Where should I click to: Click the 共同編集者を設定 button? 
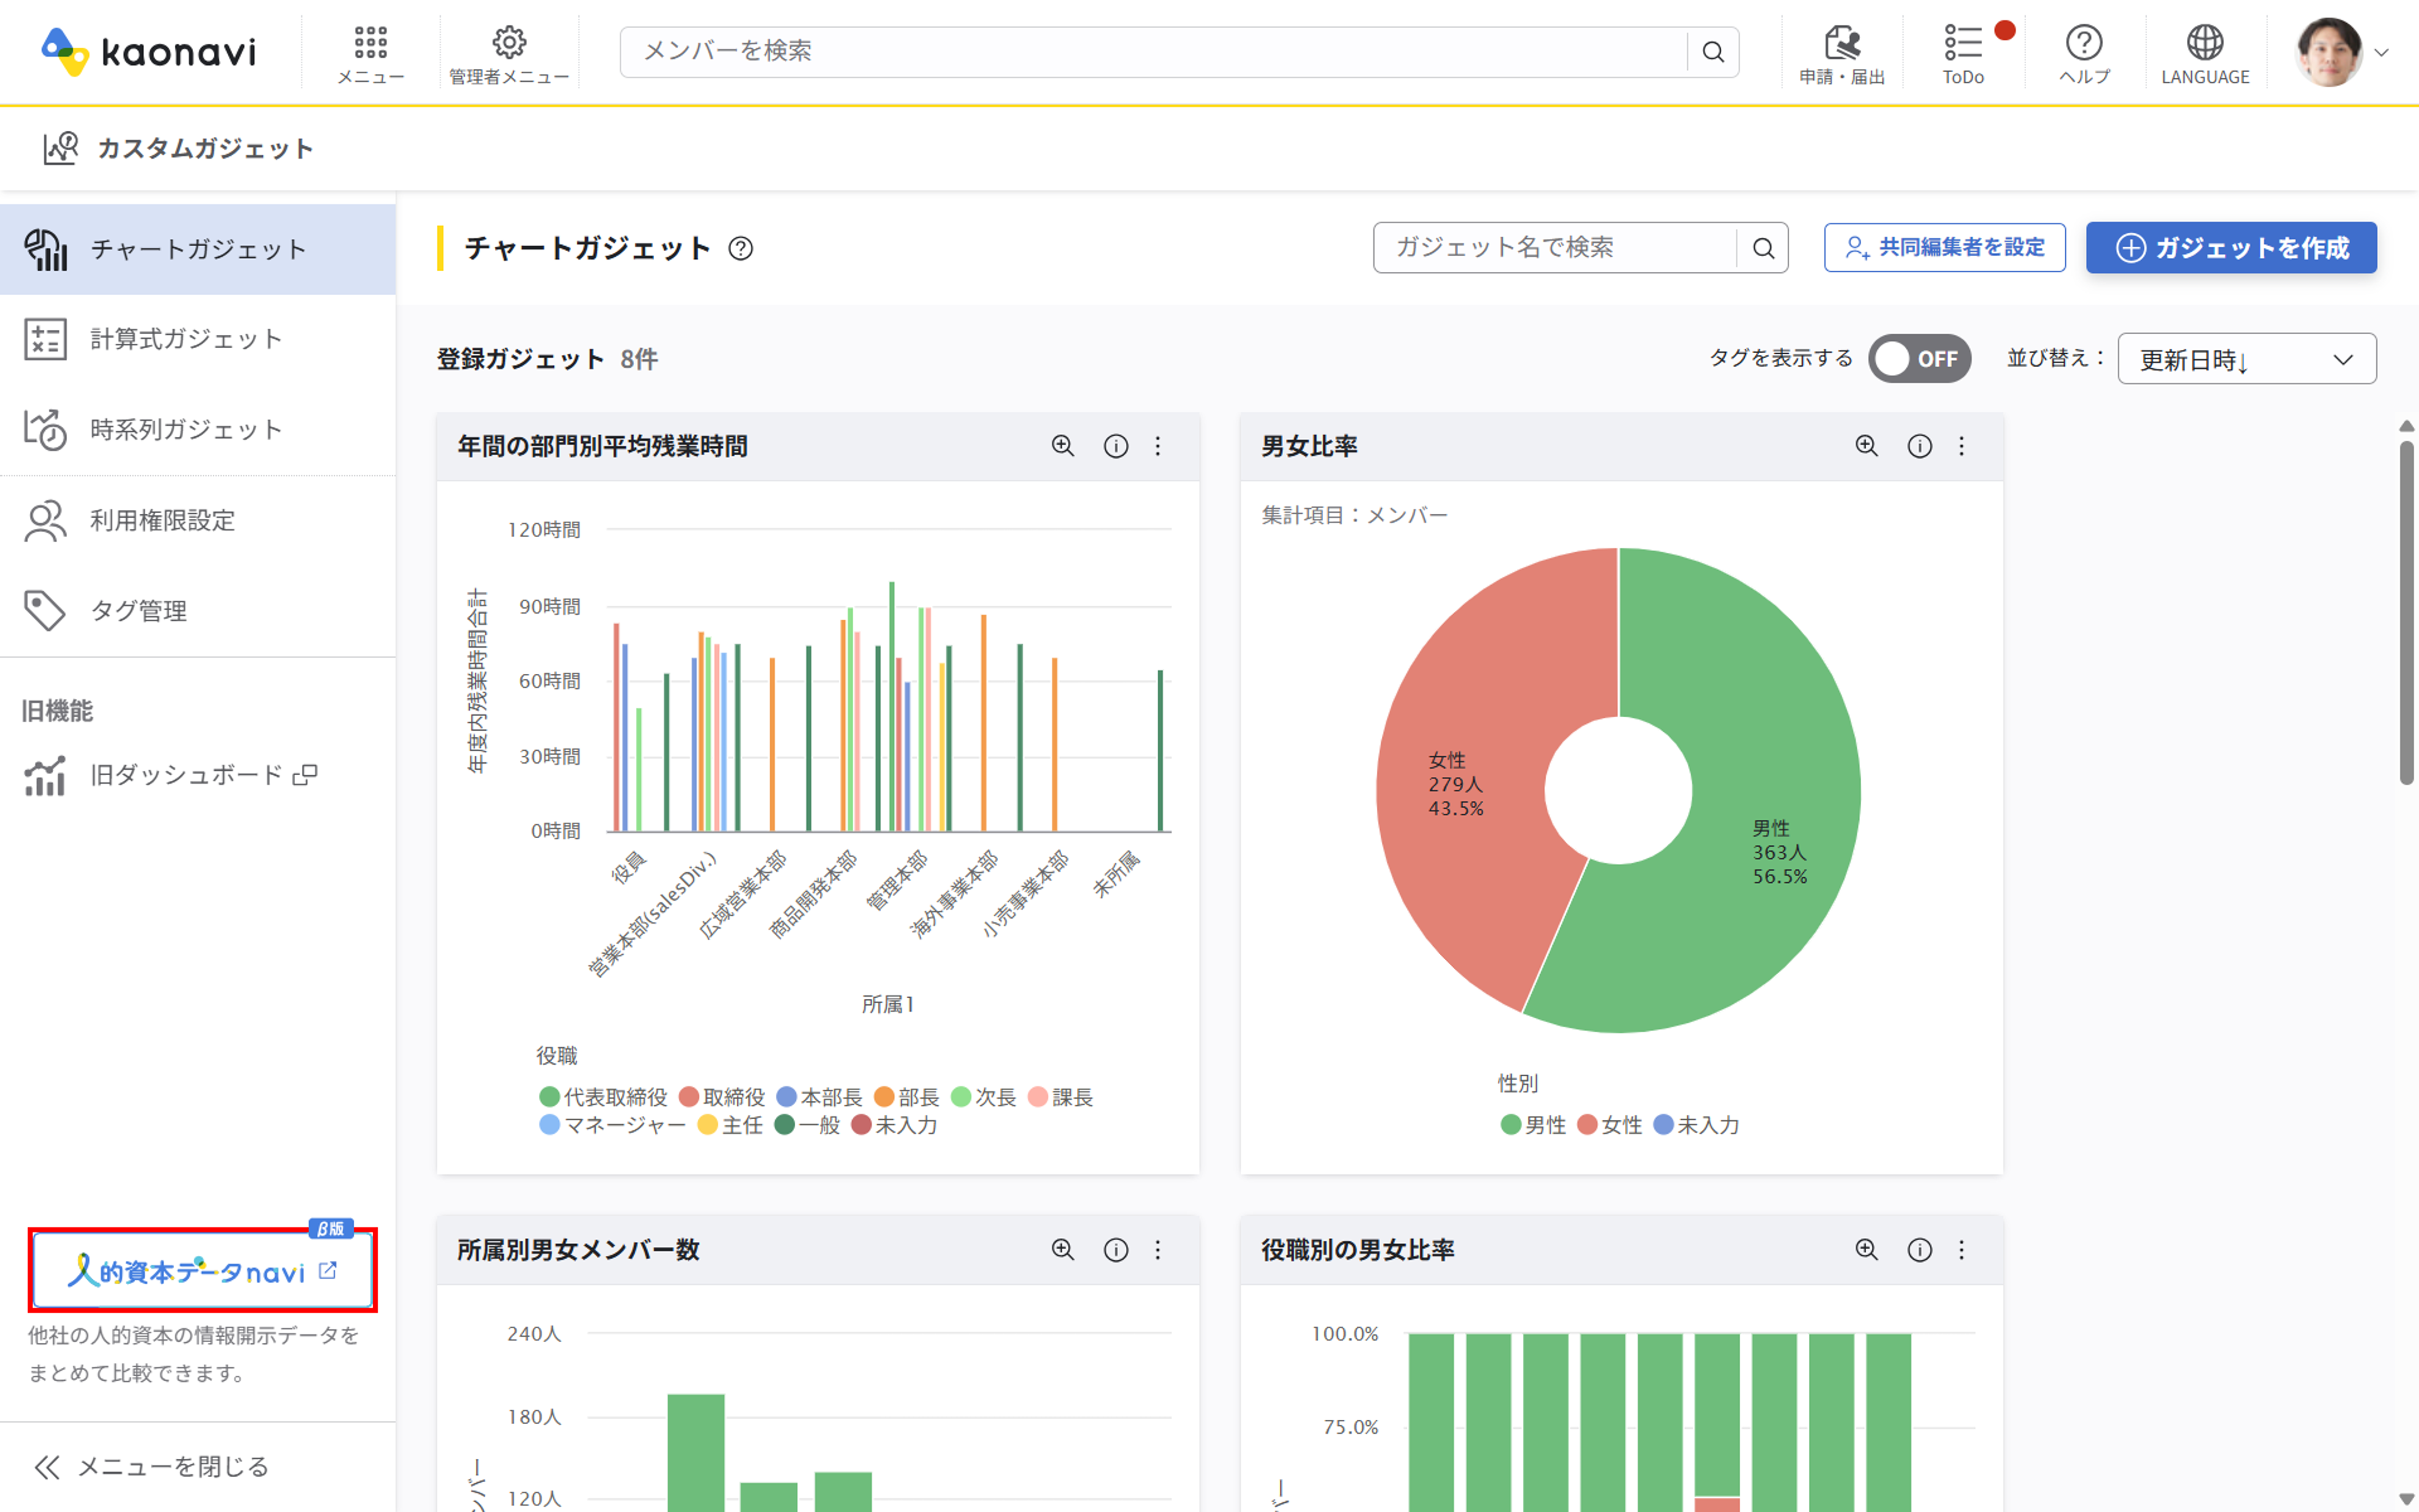click(1944, 248)
